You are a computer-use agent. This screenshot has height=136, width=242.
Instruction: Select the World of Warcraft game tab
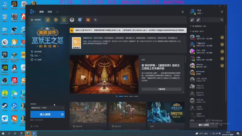48,20
